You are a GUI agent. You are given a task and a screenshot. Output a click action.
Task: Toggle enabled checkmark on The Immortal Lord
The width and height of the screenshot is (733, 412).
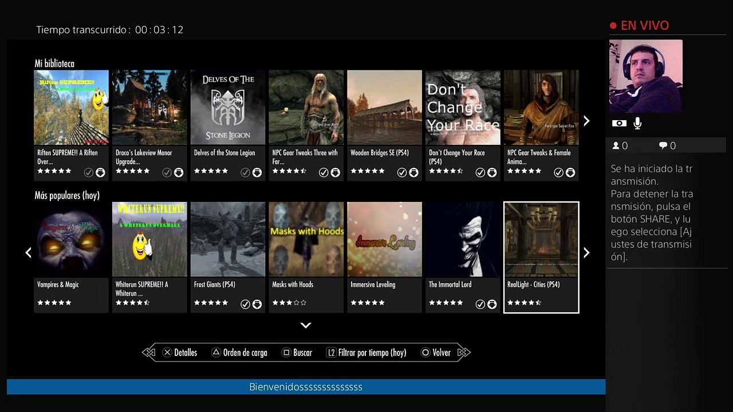(x=480, y=304)
